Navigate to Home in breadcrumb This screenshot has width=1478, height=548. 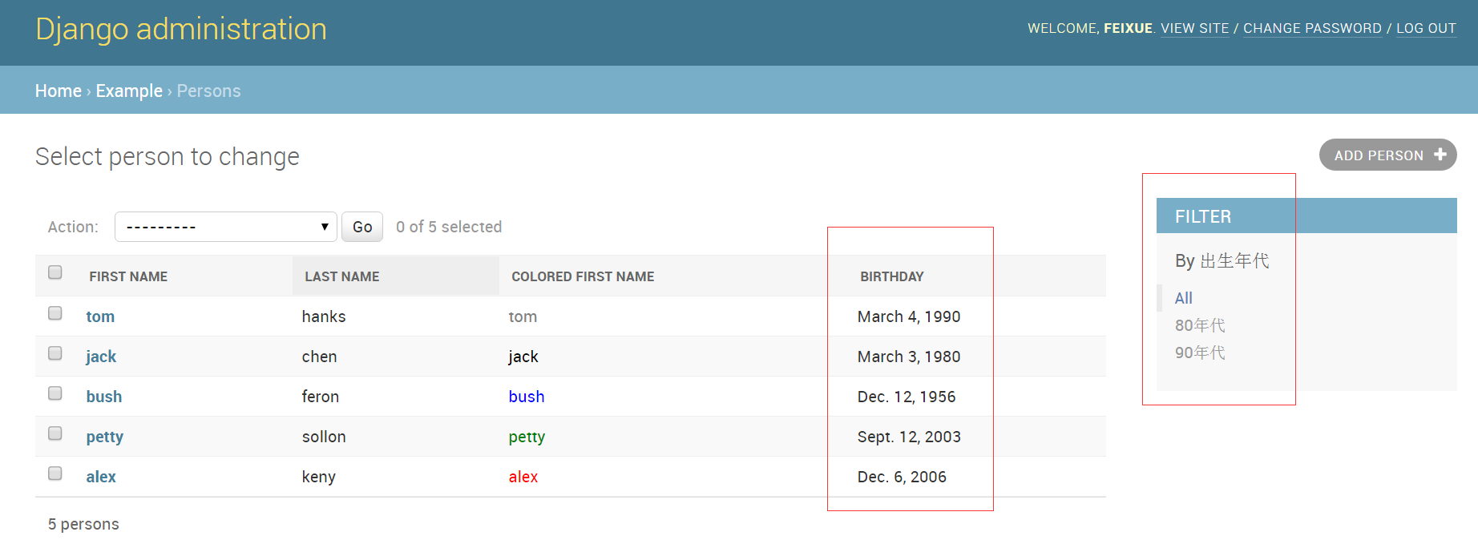pyautogui.click(x=58, y=91)
